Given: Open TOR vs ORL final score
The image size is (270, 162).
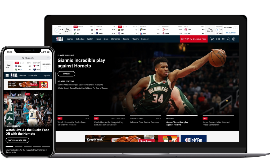Looking at the screenshot, I should coord(194,30).
